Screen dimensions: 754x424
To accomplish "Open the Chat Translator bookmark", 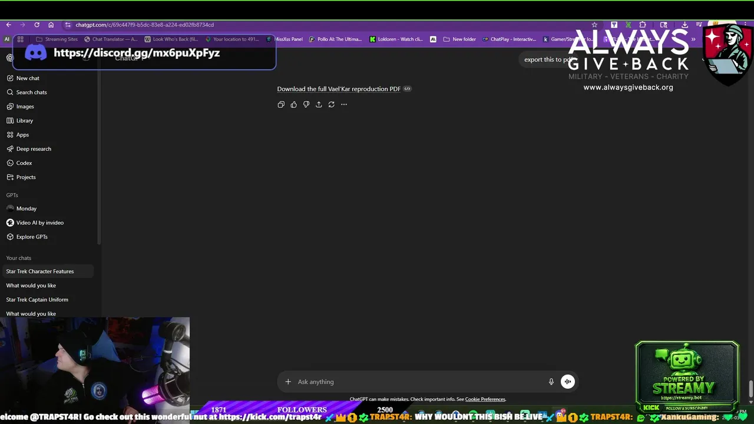I will pos(111,39).
